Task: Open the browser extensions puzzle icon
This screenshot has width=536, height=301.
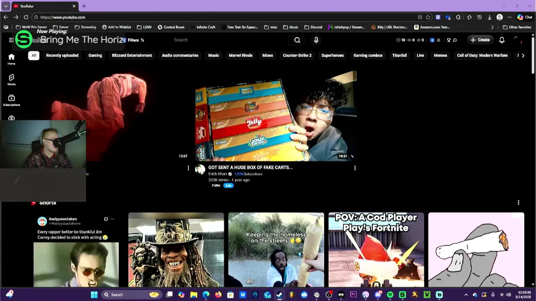Action: (458, 17)
